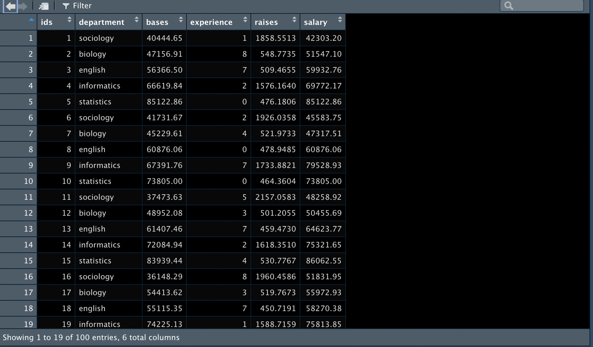This screenshot has height=347, width=593.
Task: Click the raises column header label
Action: pos(266,22)
